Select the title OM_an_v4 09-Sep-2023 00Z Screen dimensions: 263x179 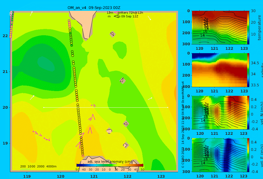point(94,8)
